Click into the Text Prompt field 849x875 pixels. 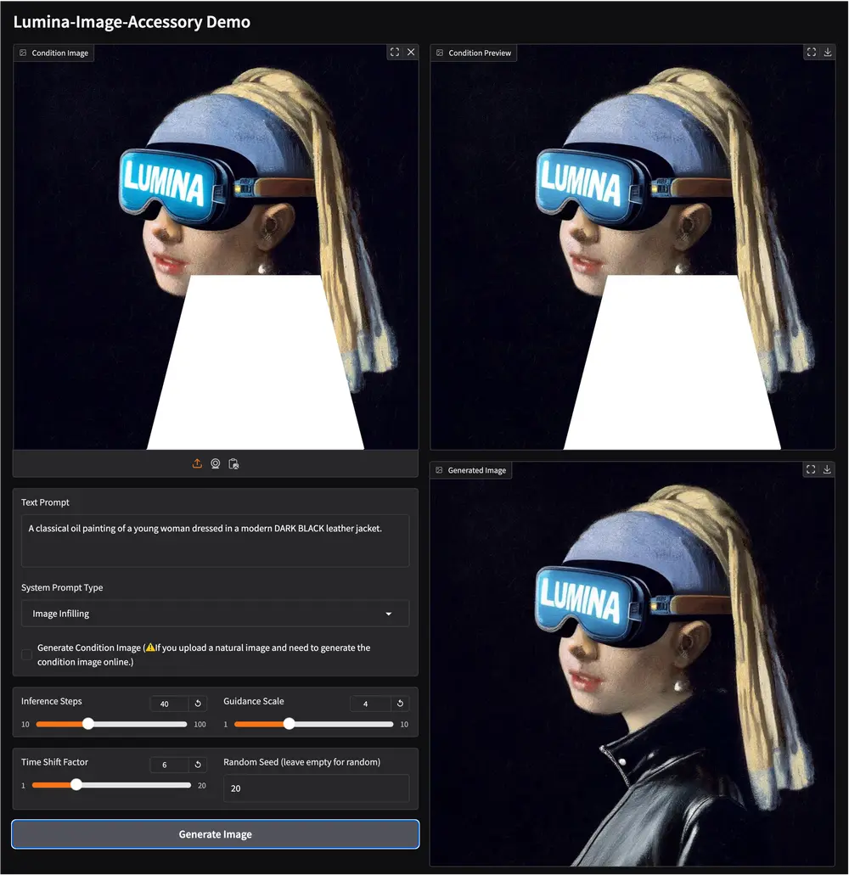215,540
